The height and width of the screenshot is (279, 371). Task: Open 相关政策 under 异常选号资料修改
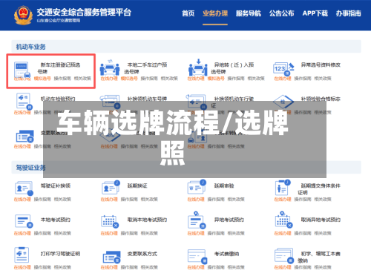click(x=323, y=79)
